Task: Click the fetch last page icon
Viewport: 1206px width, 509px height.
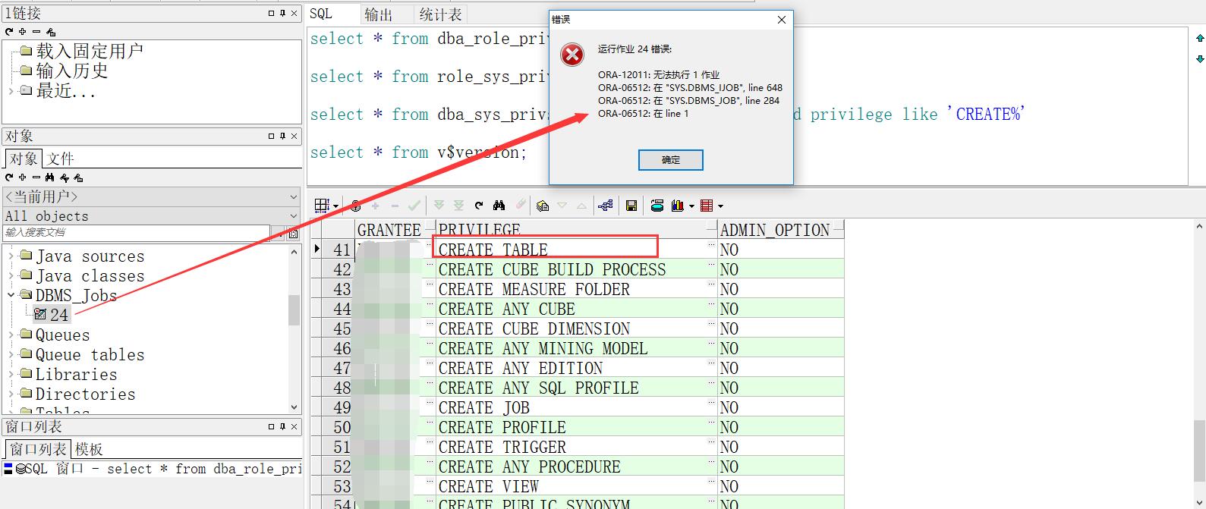Action: (458, 206)
